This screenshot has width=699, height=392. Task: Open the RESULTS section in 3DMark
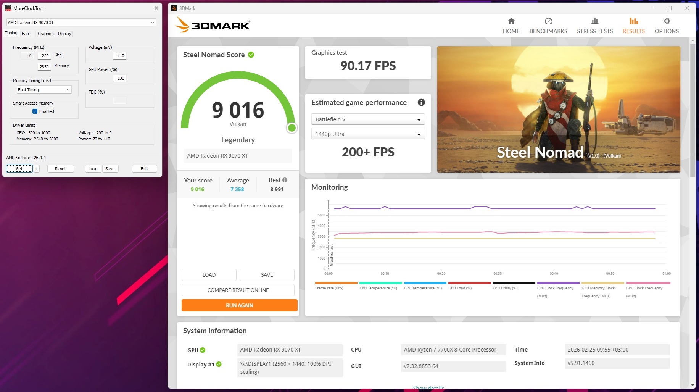tap(634, 26)
